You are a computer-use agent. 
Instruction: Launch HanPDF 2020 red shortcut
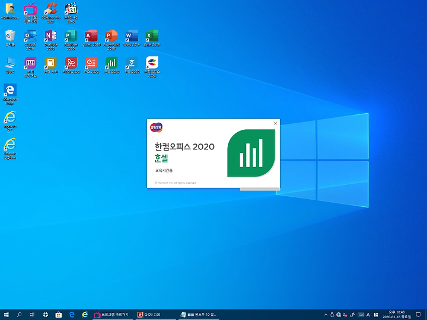tap(71, 65)
